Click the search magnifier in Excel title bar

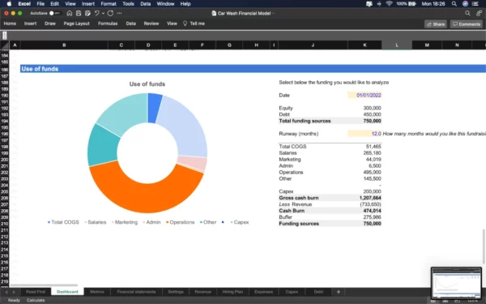[x=467, y=13]
